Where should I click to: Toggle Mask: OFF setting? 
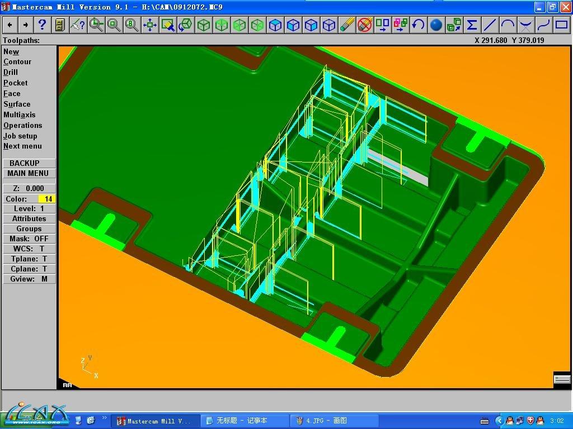click(29, 239)
